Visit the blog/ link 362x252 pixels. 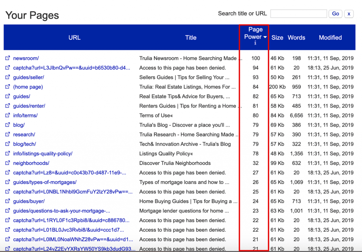click(x=19, y=125)
